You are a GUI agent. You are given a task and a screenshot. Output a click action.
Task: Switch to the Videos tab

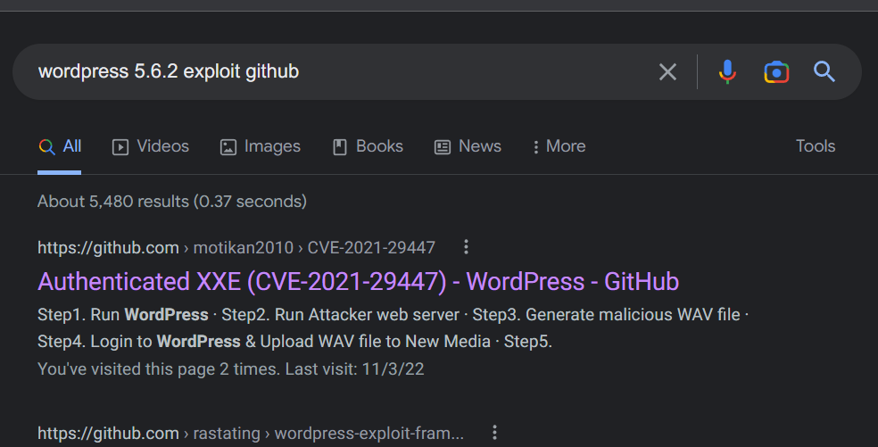[x=151, y=146]
